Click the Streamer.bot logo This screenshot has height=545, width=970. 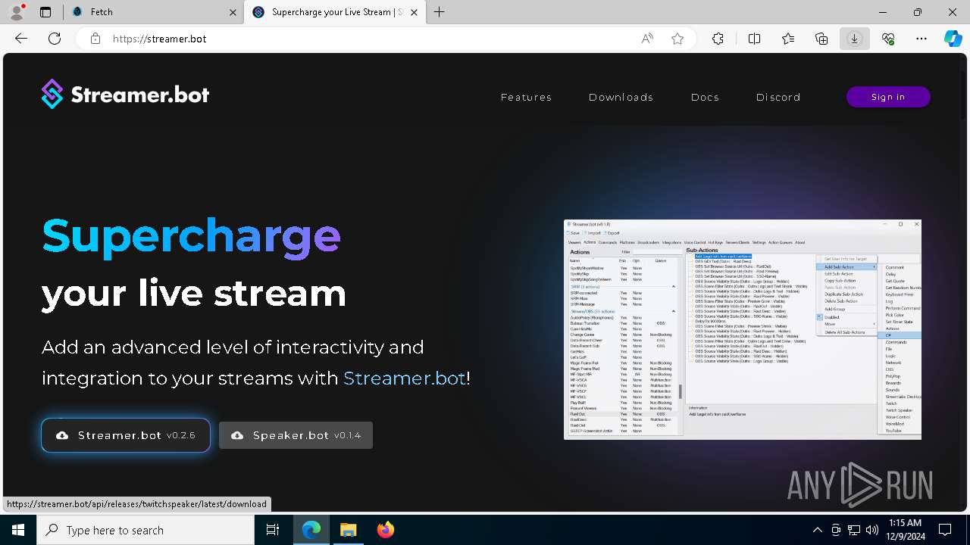(x=125, y=95)
